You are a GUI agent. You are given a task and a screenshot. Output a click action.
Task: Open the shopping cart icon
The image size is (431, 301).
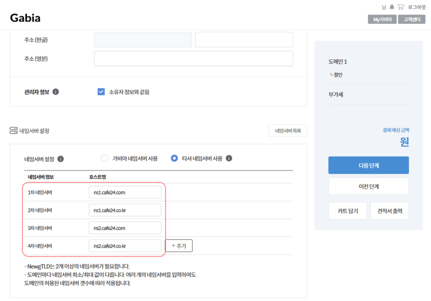pyautogui.click(x=401, y=7)
